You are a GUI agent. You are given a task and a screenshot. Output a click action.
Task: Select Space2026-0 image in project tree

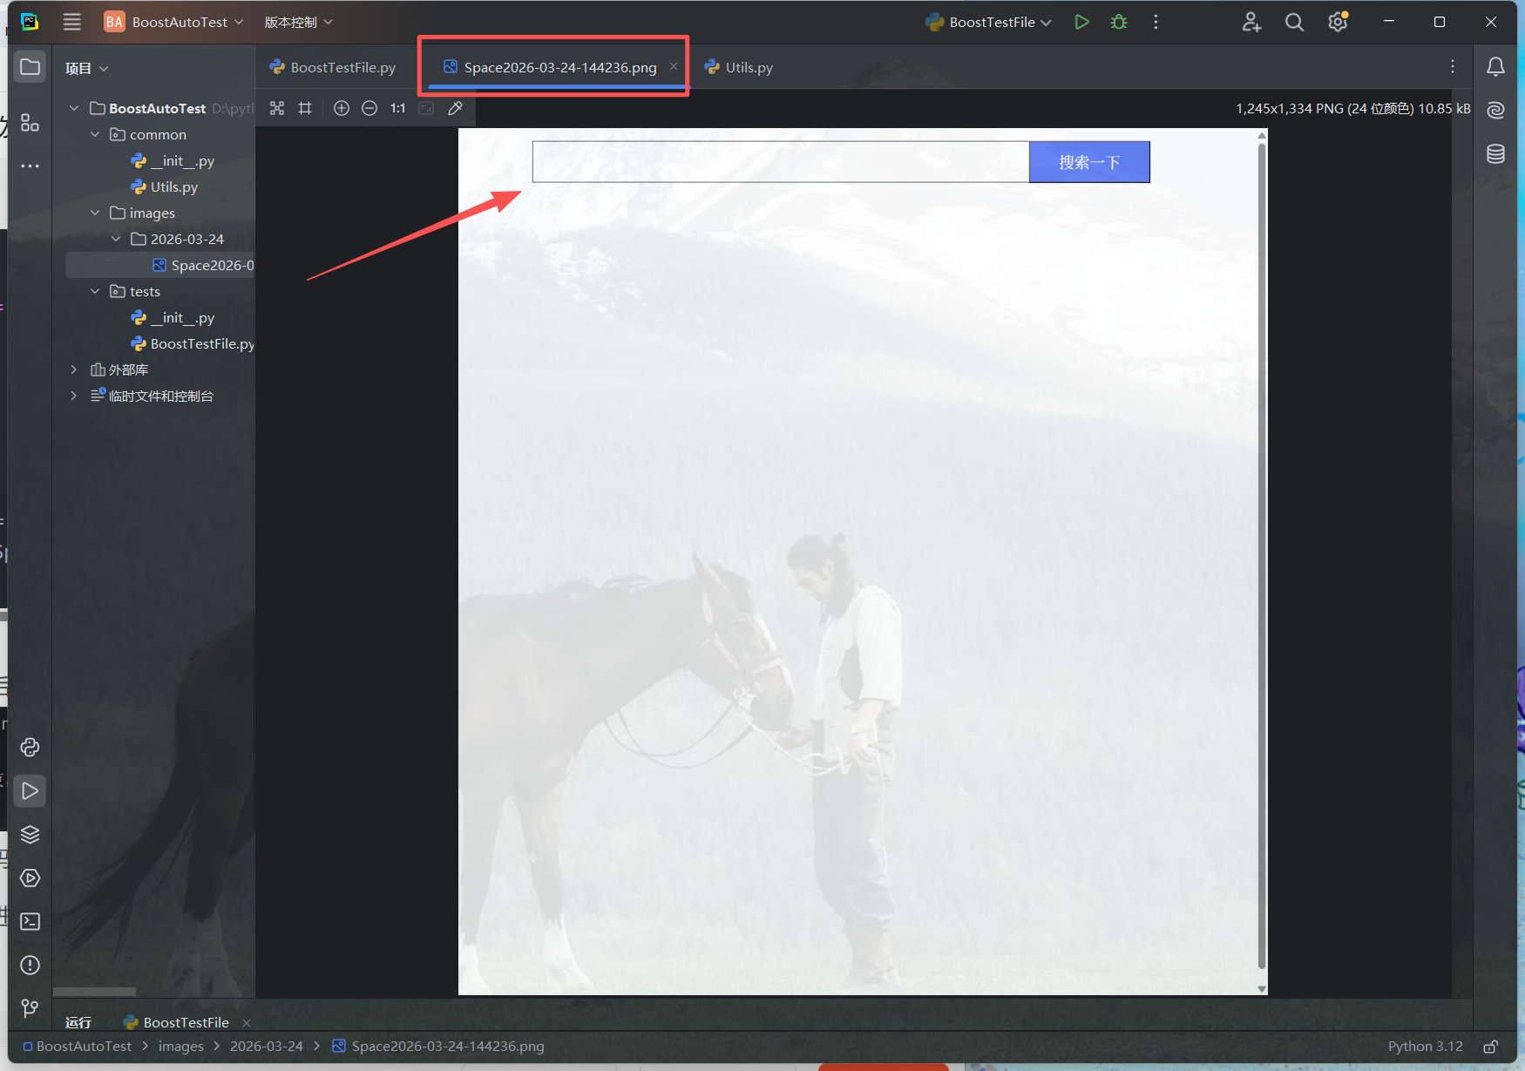[x=160, y=265]
